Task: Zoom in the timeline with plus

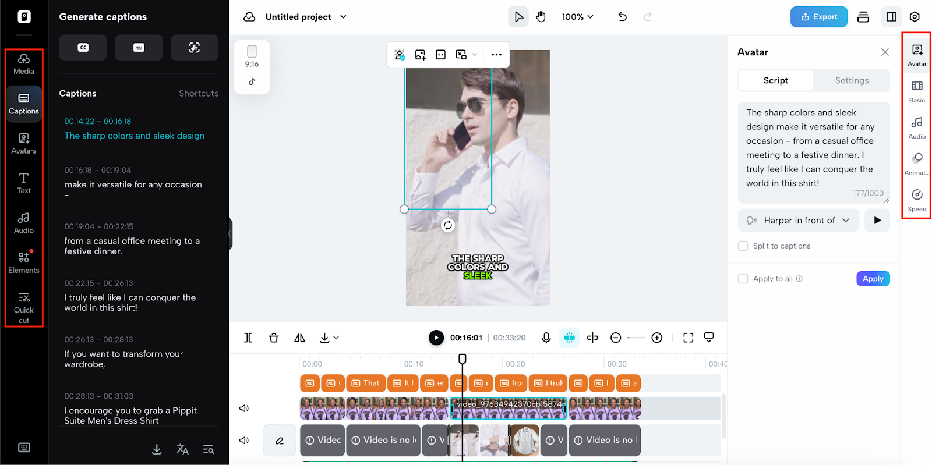Action: click(x=657, y=338)
